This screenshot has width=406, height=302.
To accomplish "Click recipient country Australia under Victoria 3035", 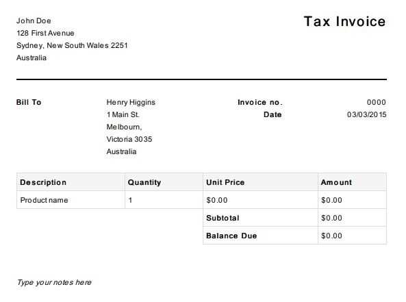I will click(x=121, y=151).
